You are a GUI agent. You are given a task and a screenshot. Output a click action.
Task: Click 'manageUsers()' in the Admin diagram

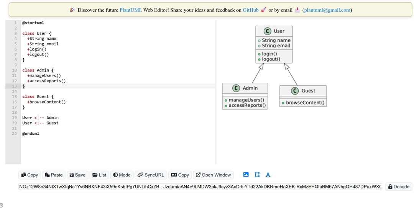point(246,100)
